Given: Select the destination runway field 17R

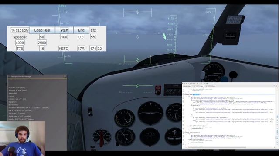Looking at the screenshot, I should pos(81,49).
